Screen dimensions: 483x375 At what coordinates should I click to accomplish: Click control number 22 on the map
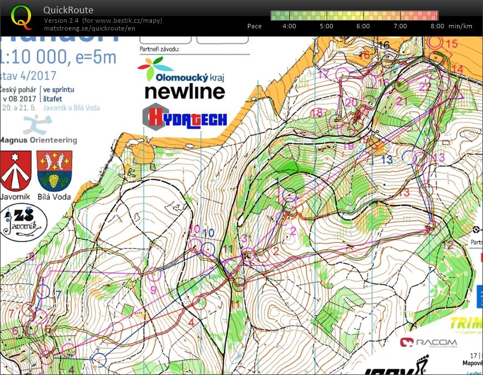pos(425,87)
